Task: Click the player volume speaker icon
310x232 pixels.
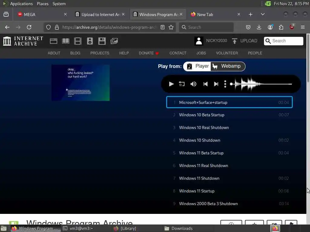Action: tap(193, 84)
